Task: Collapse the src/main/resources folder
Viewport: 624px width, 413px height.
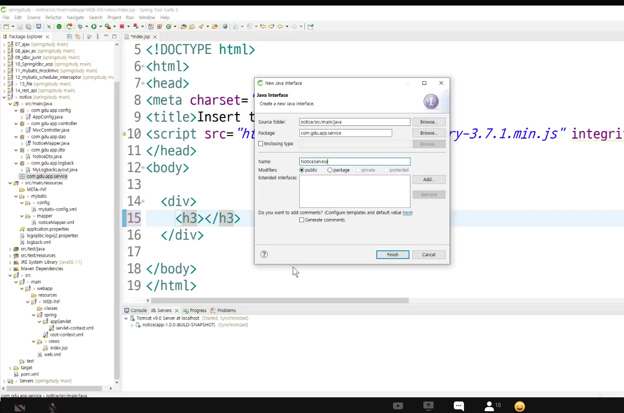Action: coord(10,183)
